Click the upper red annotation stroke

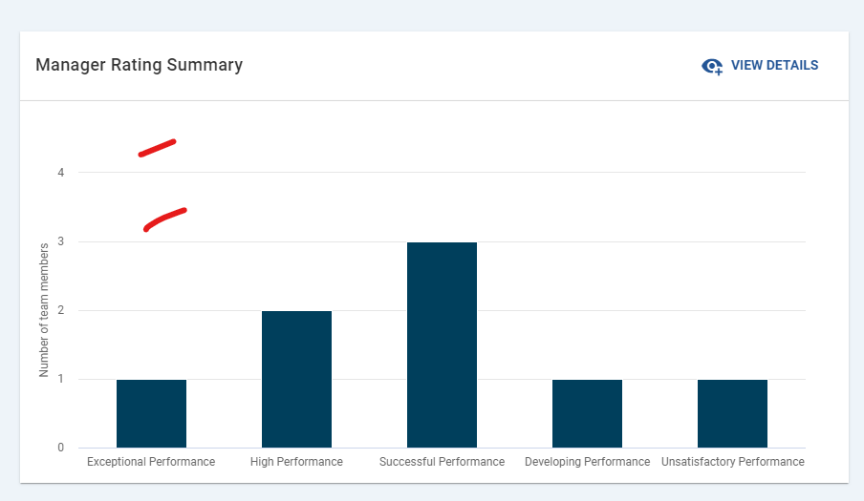tap(157, 148)
